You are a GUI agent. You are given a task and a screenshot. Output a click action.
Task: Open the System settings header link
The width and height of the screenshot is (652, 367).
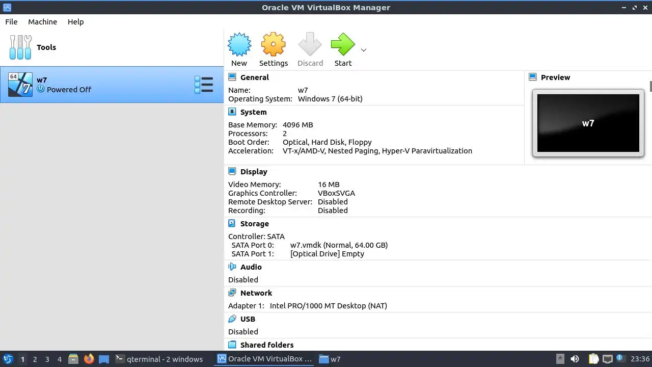254,112
